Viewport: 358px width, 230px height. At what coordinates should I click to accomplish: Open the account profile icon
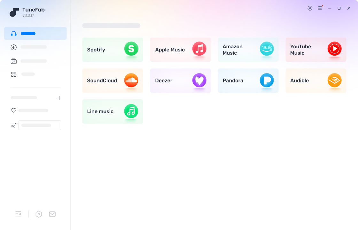[x=310, y=8]
